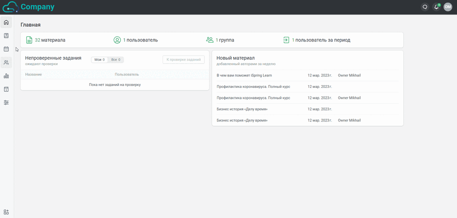Click the Непроверенные задания panel title
457x218 pixels.
coord(53,58)
